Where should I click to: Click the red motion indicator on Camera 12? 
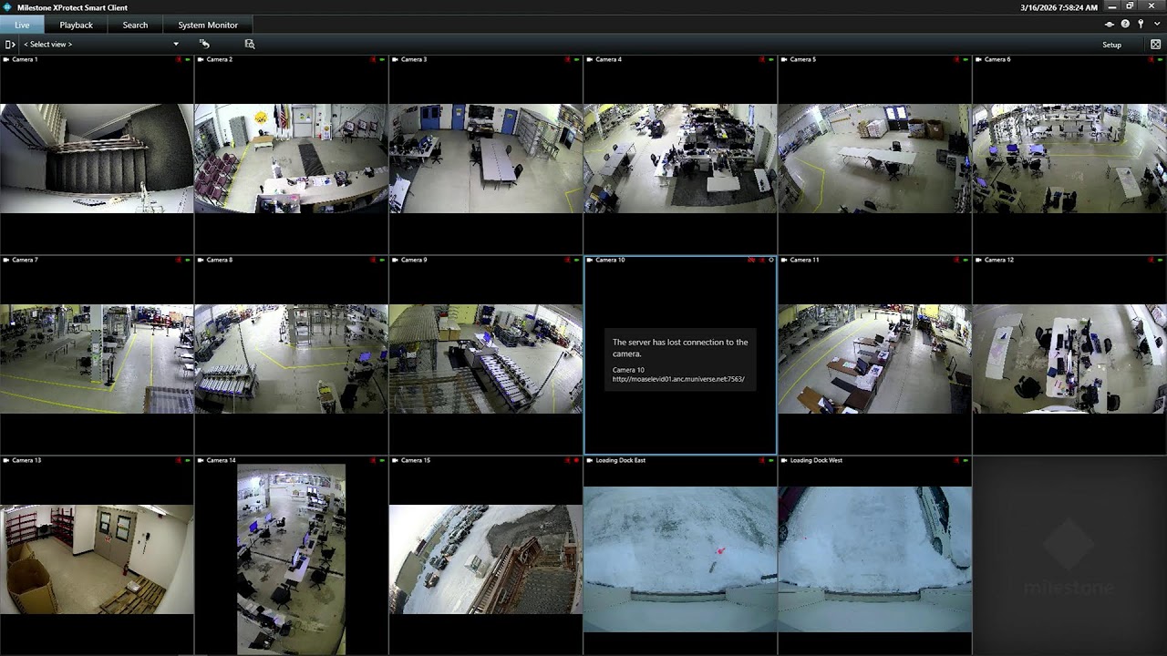tap(1151, 260)
